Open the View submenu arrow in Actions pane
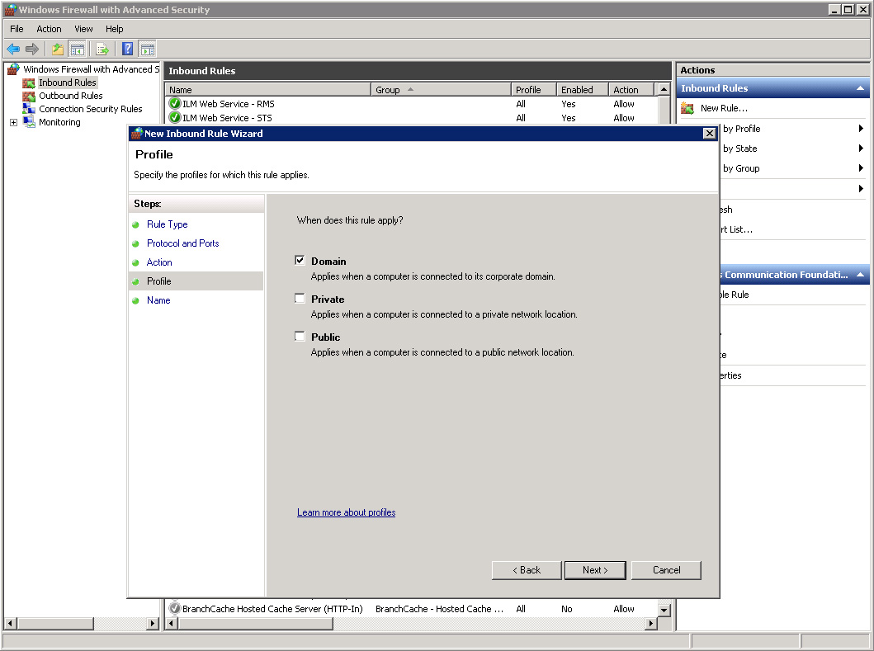 (861, 188)
